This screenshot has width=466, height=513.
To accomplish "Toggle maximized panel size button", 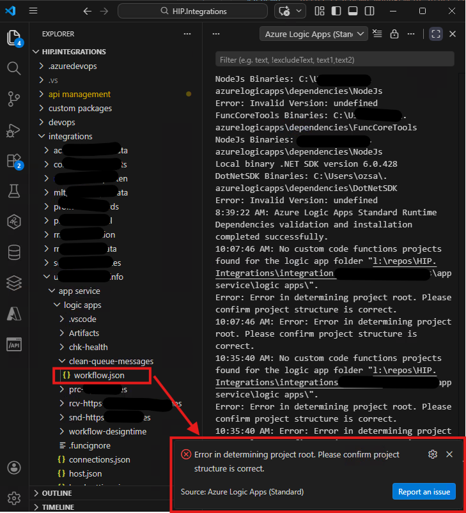I will 436,34.
